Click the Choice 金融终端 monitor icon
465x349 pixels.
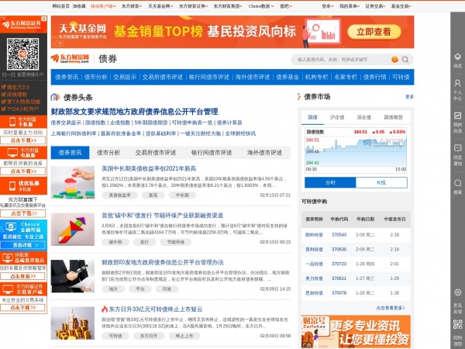[x=11, y=227]
